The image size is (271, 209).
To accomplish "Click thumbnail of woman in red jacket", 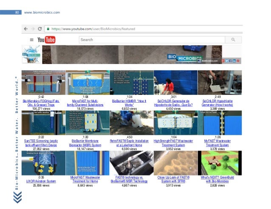I will 175,82.
